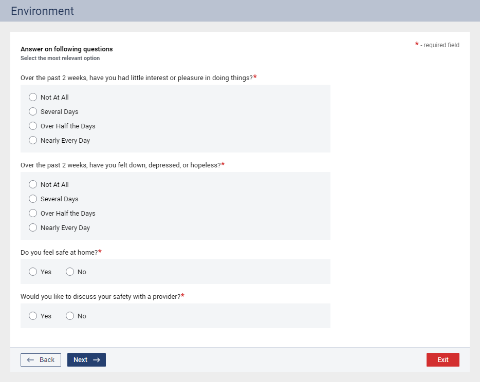Select 'Not At All' for feeling depressed question
The width and height of the screenshot is (480, 382).
point(33,184)
